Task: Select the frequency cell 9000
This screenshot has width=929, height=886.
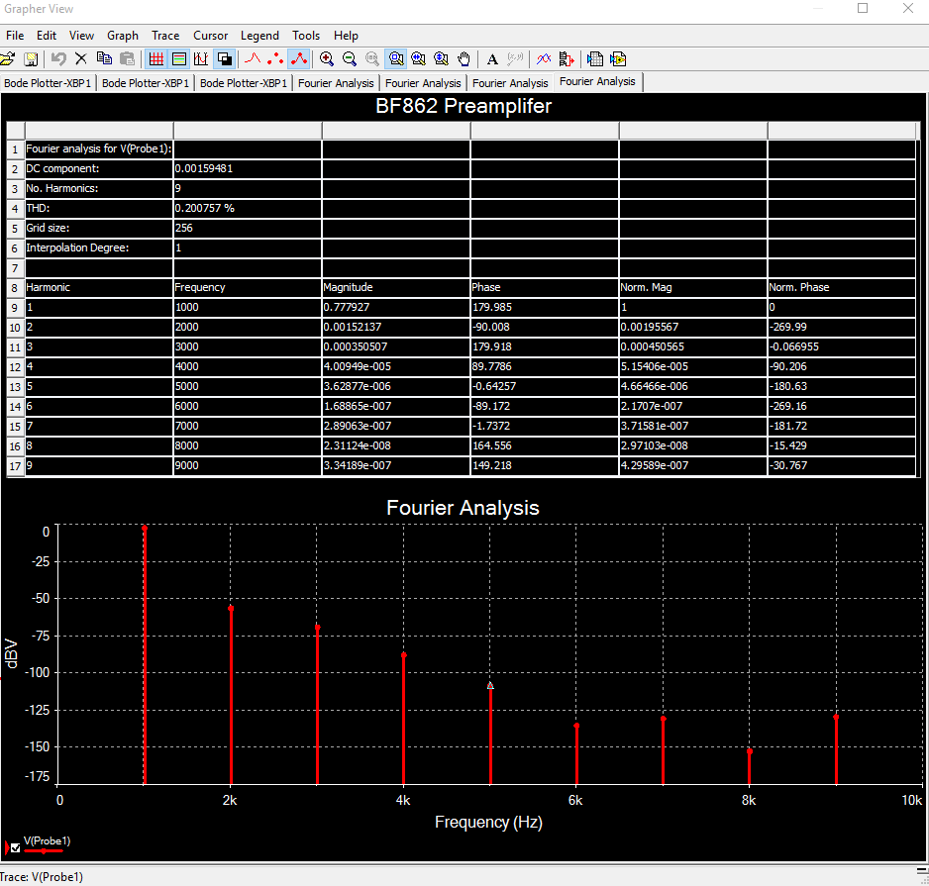Action: coord(248,465)
